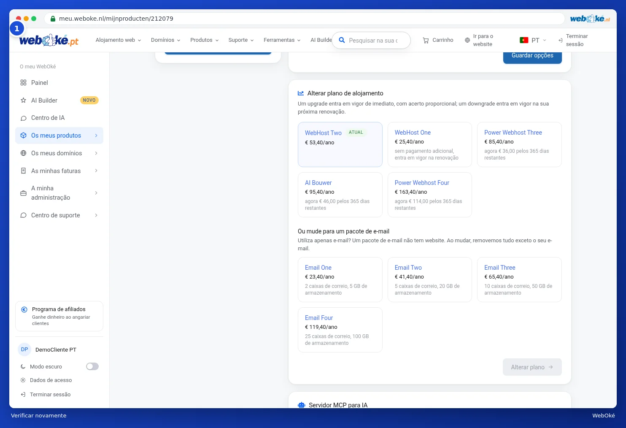
Task: Open the PT language dropdown
Action: pyautogui.click(x=533, y=40)
